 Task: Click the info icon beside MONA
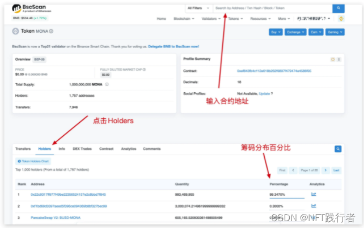51,31
